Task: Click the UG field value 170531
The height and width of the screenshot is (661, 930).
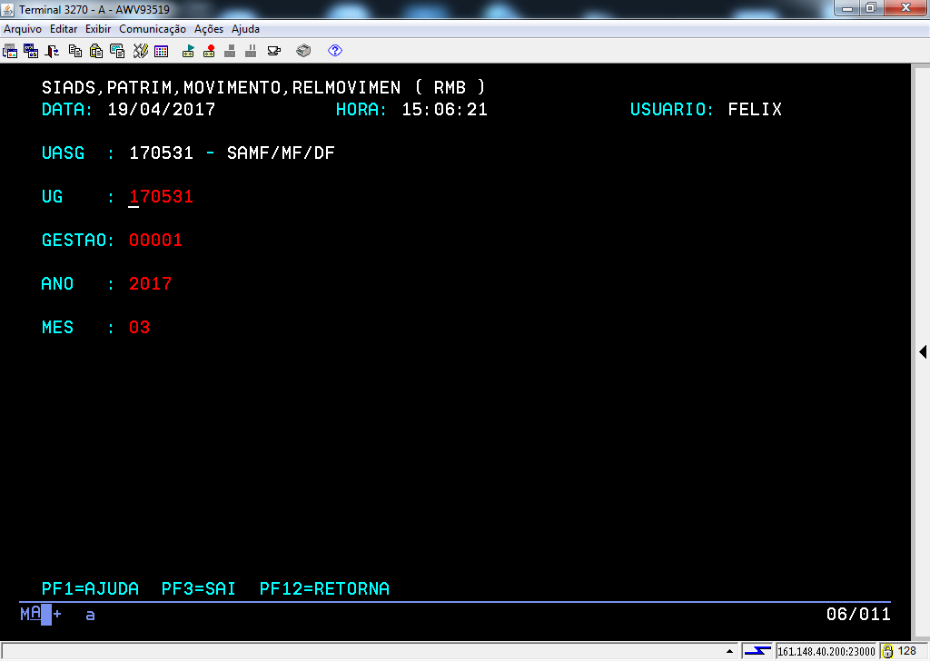Action: pos(162,197)
